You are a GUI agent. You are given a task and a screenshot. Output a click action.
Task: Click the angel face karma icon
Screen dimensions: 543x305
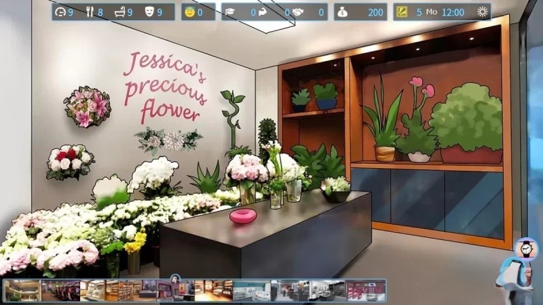(188, 12)
